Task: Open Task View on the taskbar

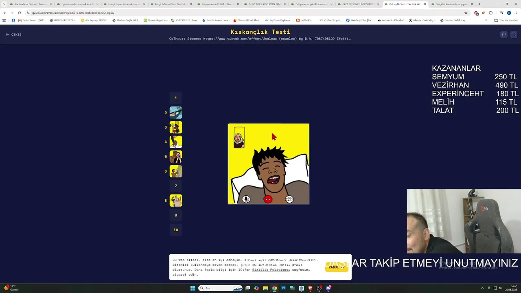Action: coord(247,288)
